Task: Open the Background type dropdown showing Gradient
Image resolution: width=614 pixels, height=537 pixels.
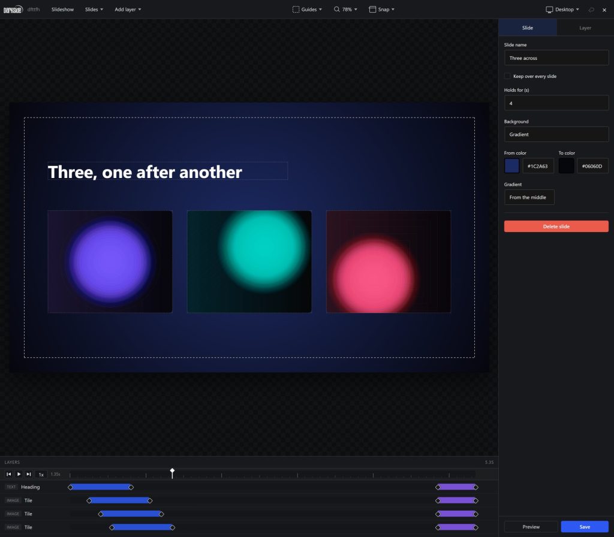Action: click(556, 134)
